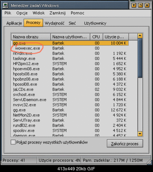
Task: Click the CPU value 02 of jaLCDs.exe
Action: click(97, 90)
